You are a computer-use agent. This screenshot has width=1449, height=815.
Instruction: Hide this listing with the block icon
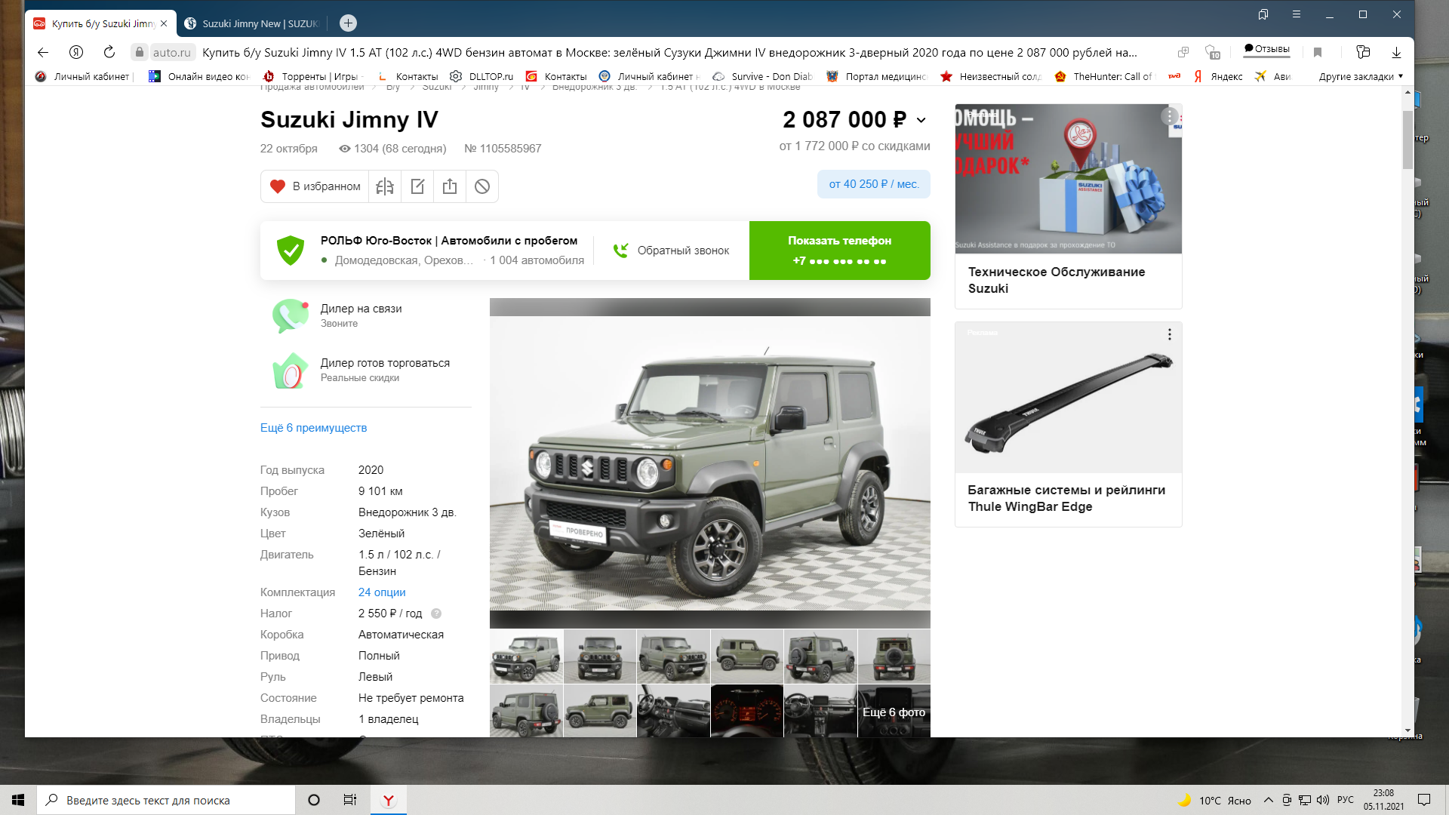pyautogui.click(x=482, y=186)
